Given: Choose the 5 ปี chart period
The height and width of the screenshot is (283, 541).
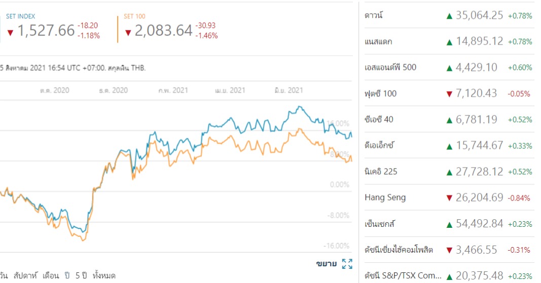Looking at the screenshot, I should tap(81, 276).
